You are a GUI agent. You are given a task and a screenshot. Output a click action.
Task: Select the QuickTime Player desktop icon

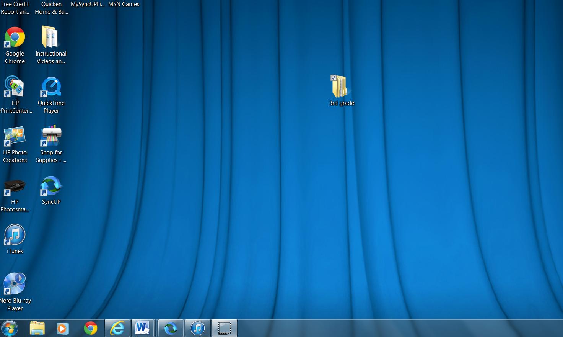coord(51,87)
